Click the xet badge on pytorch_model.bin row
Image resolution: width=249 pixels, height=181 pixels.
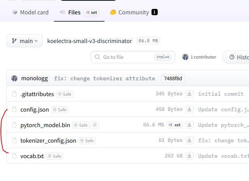[174, 125]
